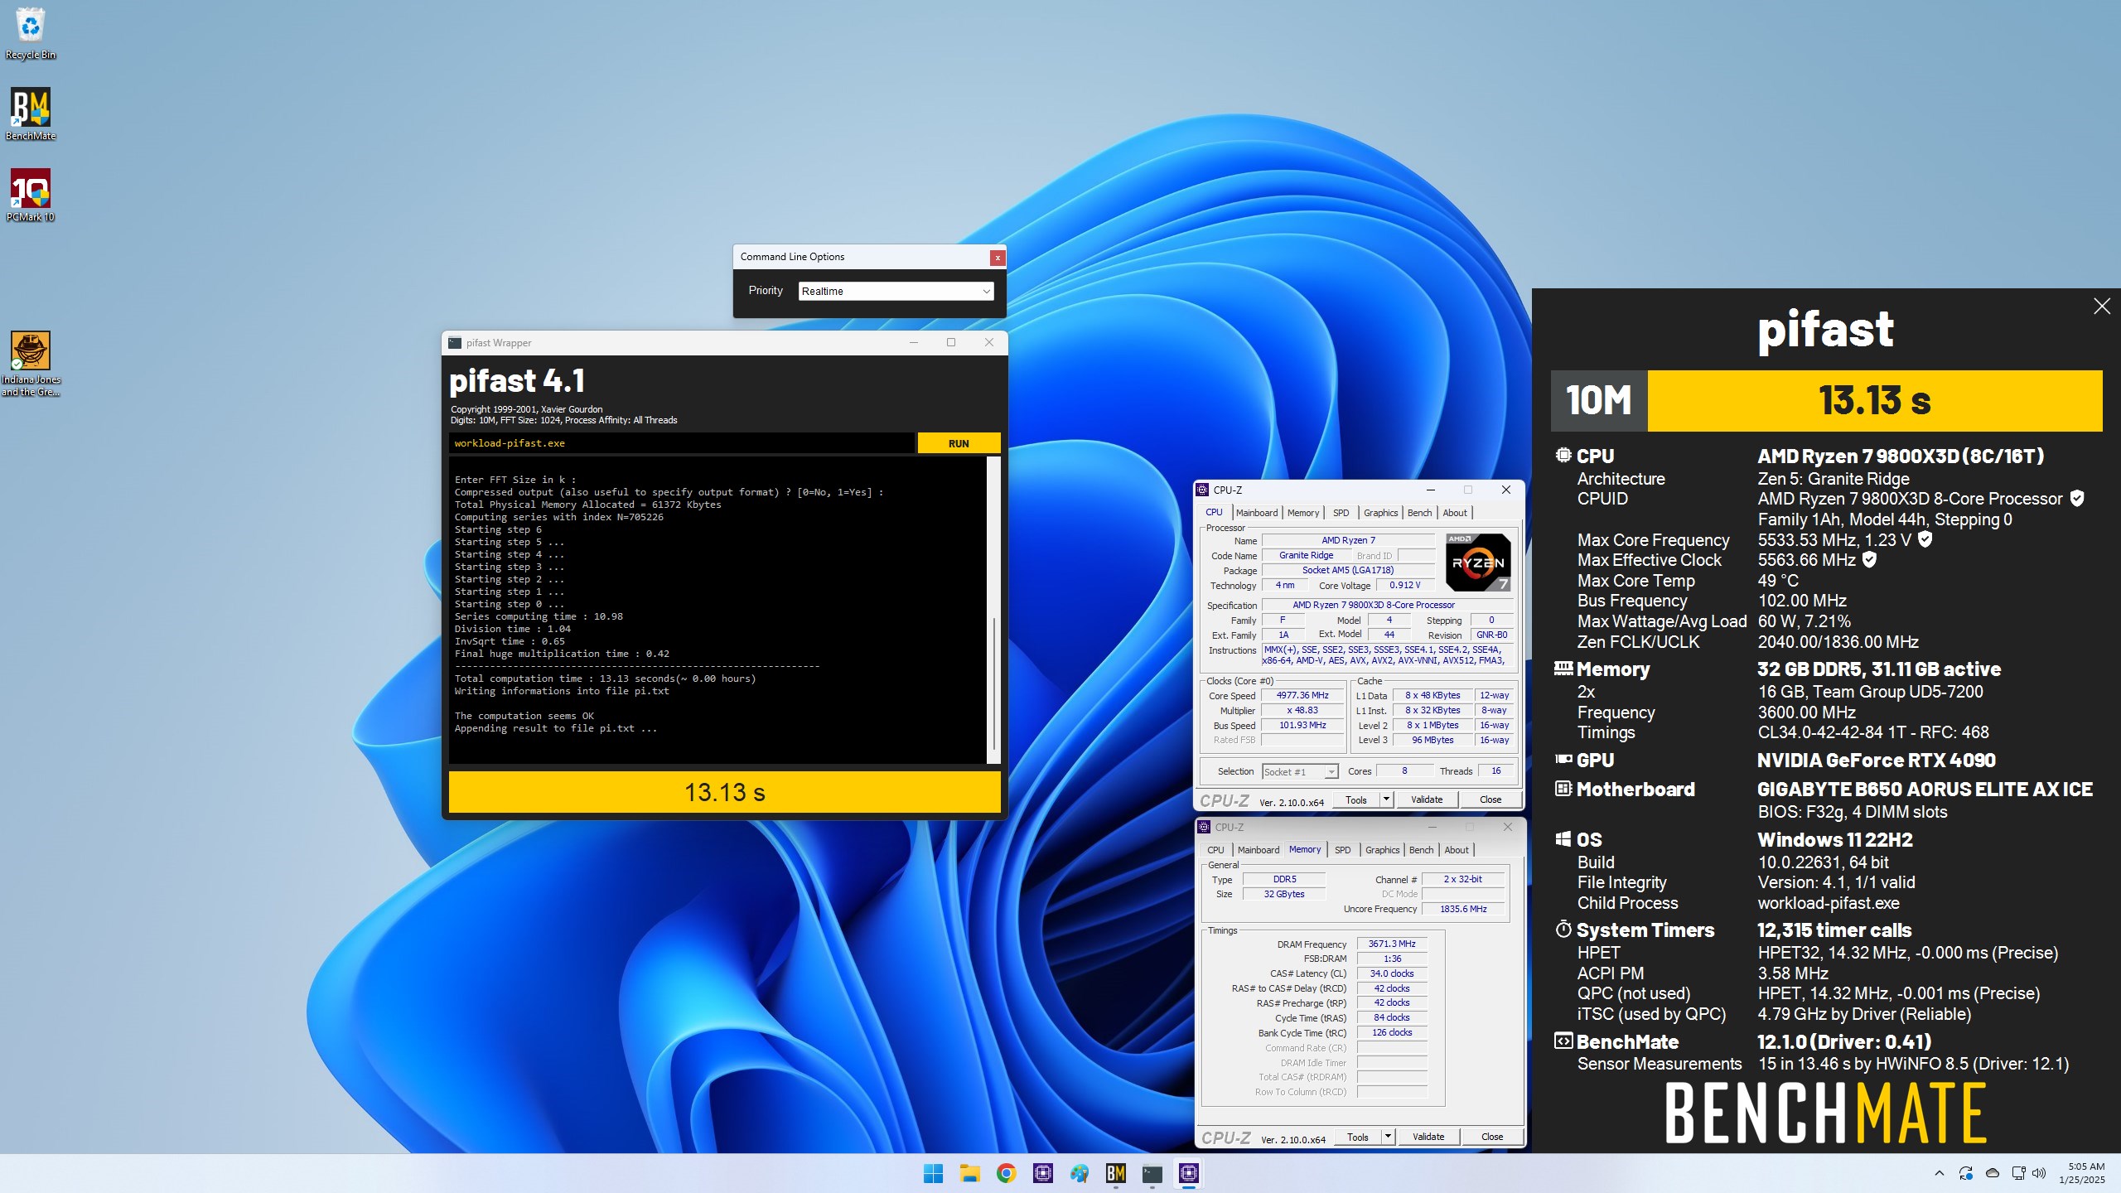Click the GIGABYTE B650 AORUS ELITE AX ICE text
Viewport: 2121px width, 1193px height.
pyautogui.click(x=1925, y=789)
